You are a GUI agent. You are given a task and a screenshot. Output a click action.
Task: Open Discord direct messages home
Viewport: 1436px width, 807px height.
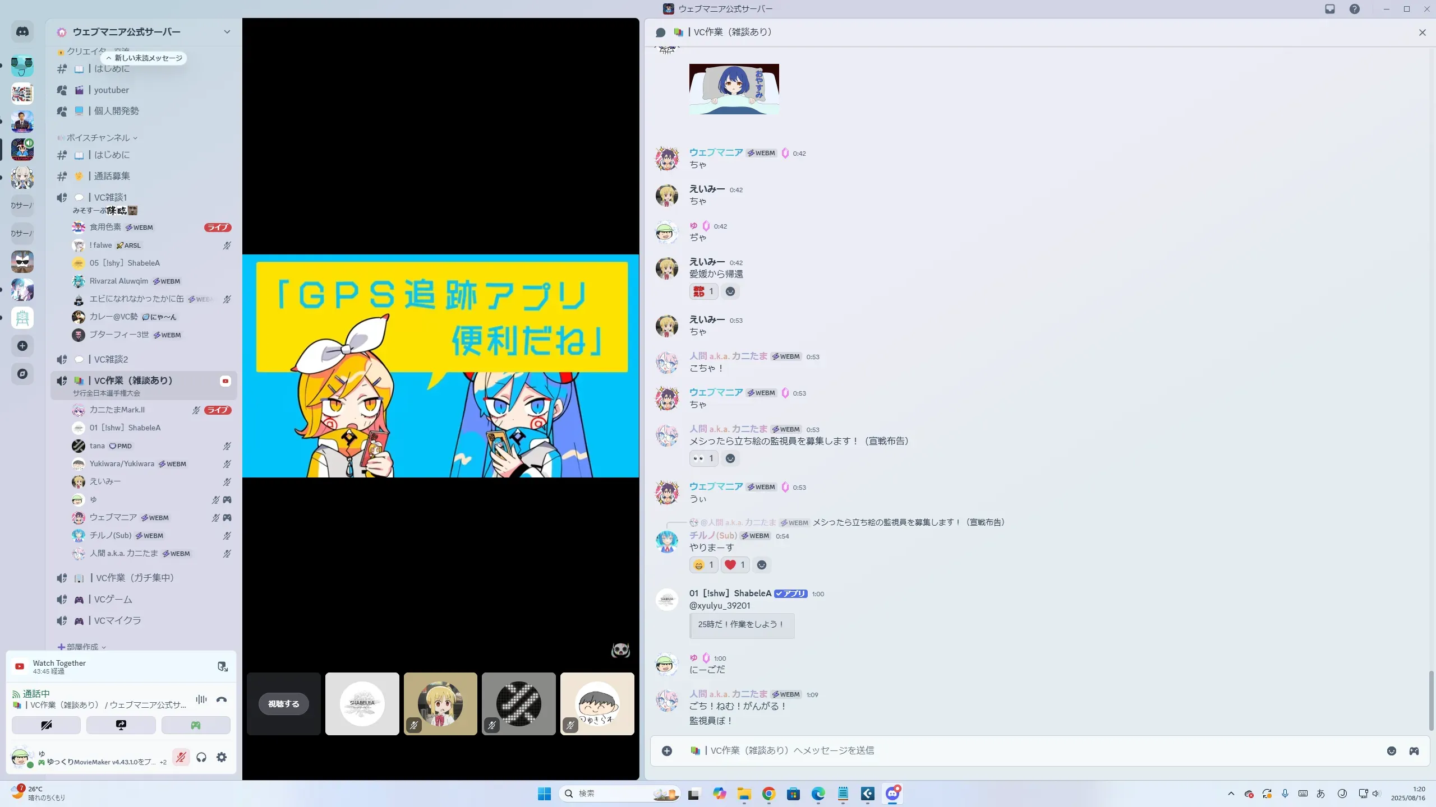(x=22, y=32)
